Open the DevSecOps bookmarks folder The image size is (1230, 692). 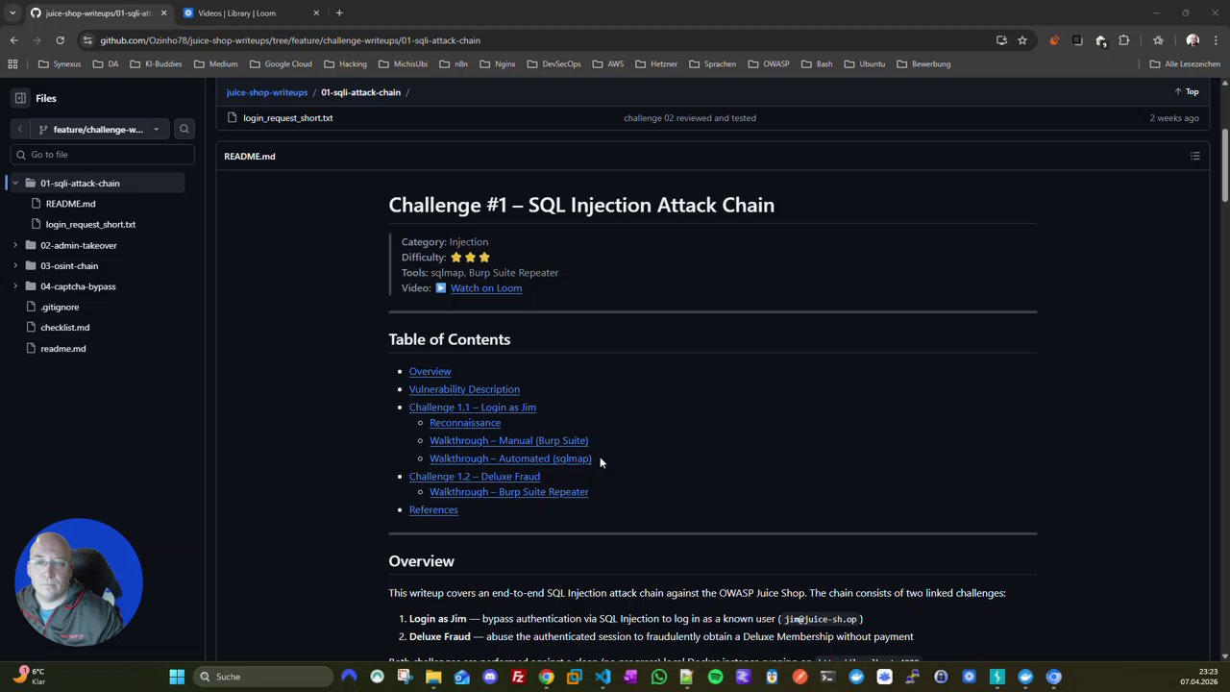point(553,64)
